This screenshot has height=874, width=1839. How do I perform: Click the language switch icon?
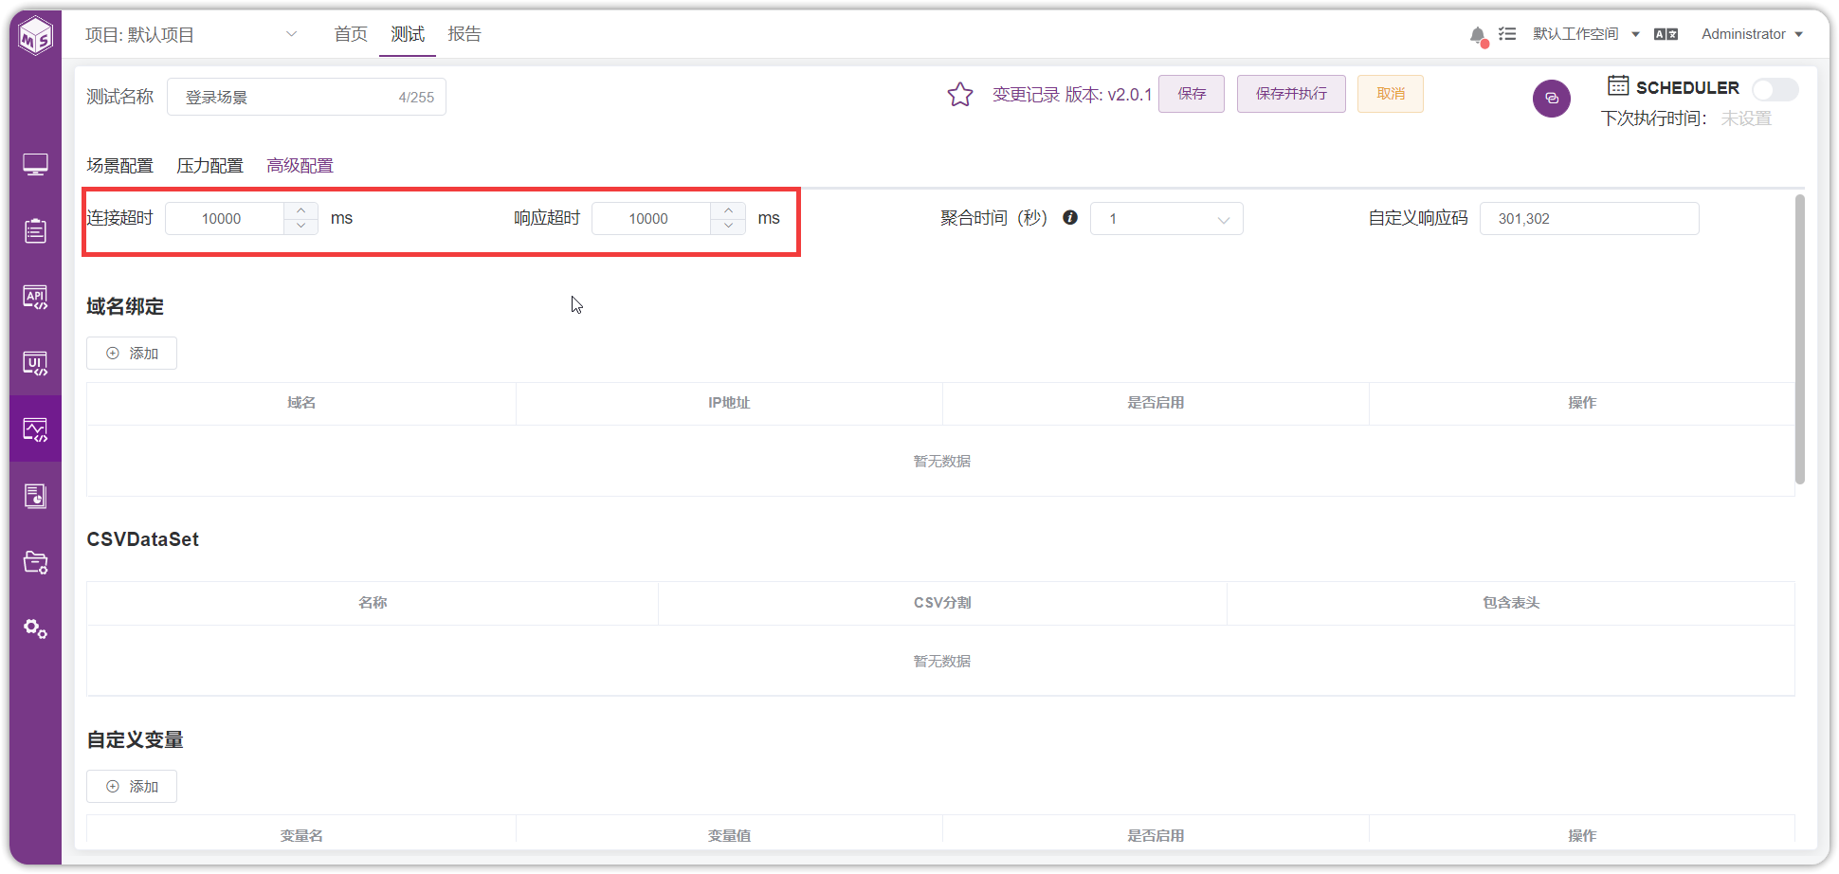tap(1666, 34)
